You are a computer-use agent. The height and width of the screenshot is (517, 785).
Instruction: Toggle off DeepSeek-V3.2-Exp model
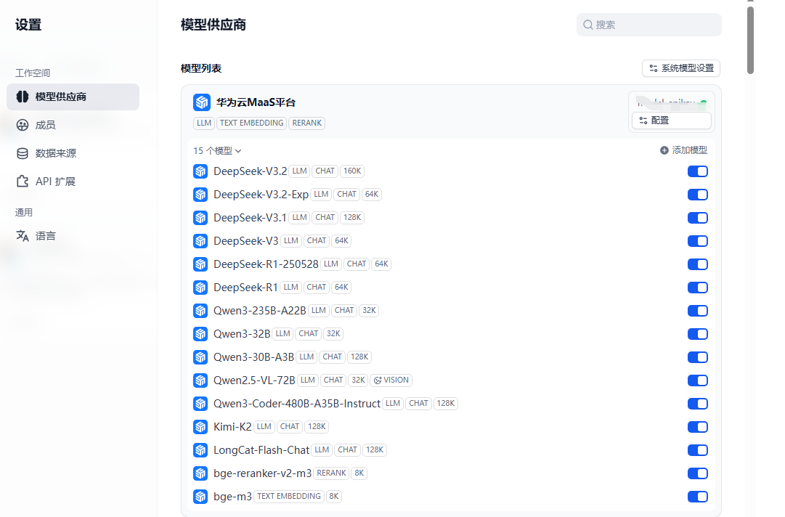697,194
